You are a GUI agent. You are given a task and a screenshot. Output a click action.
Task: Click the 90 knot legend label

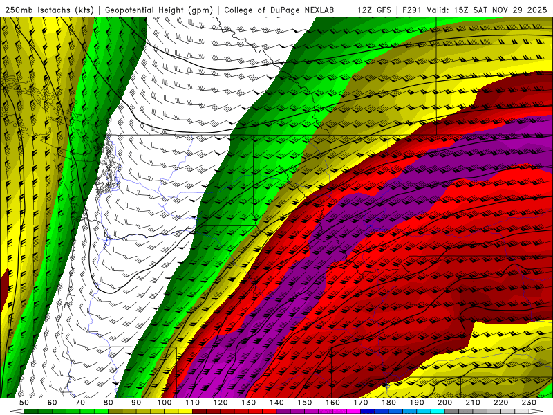tap(136, 403)
